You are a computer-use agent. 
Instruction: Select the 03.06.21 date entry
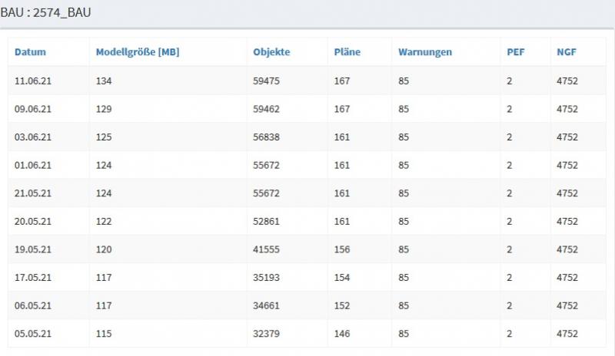[33, 137]
